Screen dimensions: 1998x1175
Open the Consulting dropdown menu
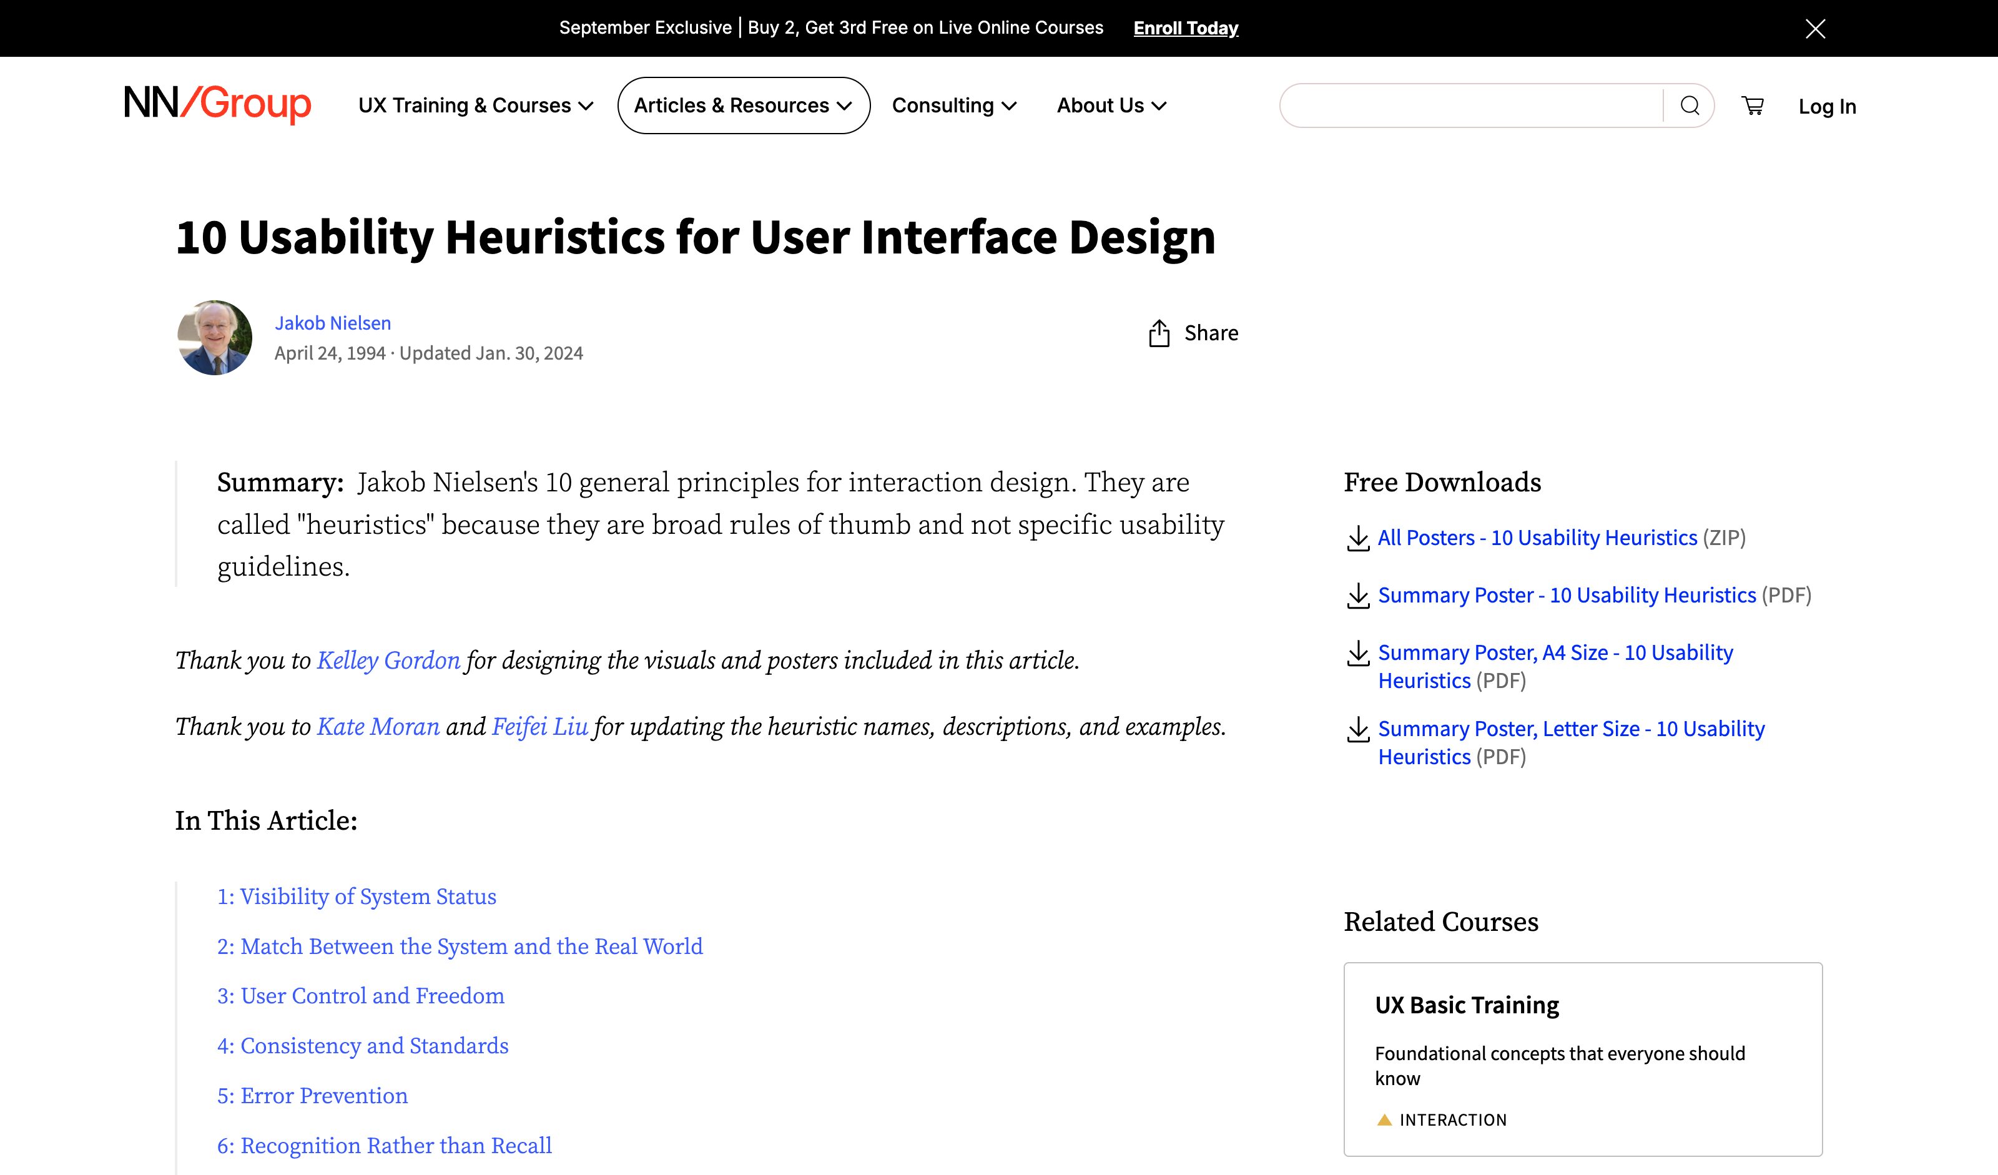[954, 106]
